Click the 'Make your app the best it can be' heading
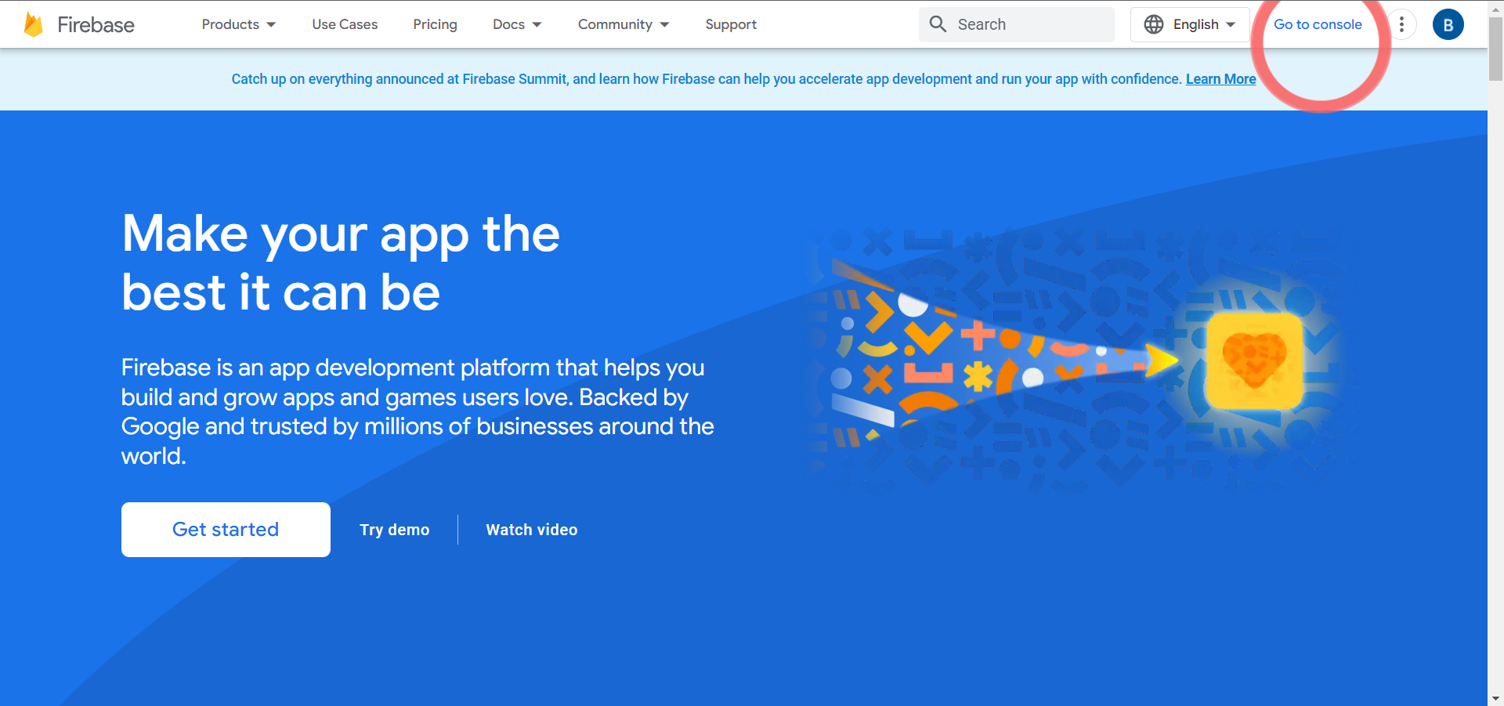Screen dimensions: 1504x706 [341, 262]
